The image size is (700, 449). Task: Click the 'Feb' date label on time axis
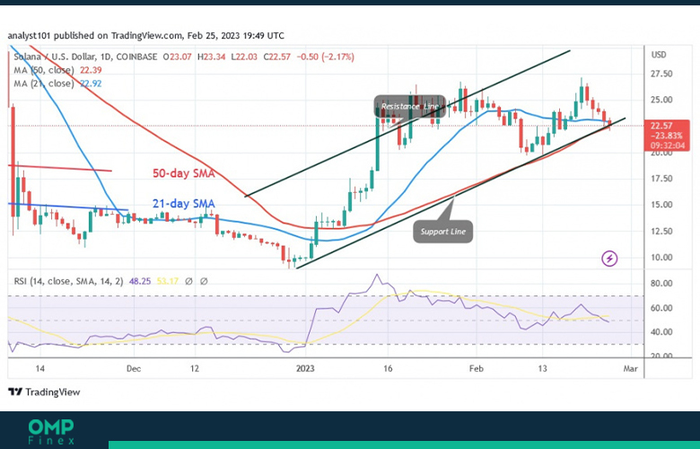click(477, 368)
